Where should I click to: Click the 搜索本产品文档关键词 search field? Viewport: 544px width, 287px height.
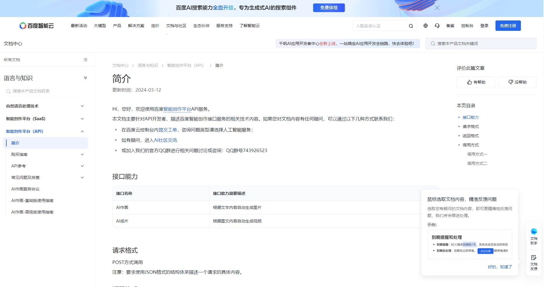click(x=481, y=44)
